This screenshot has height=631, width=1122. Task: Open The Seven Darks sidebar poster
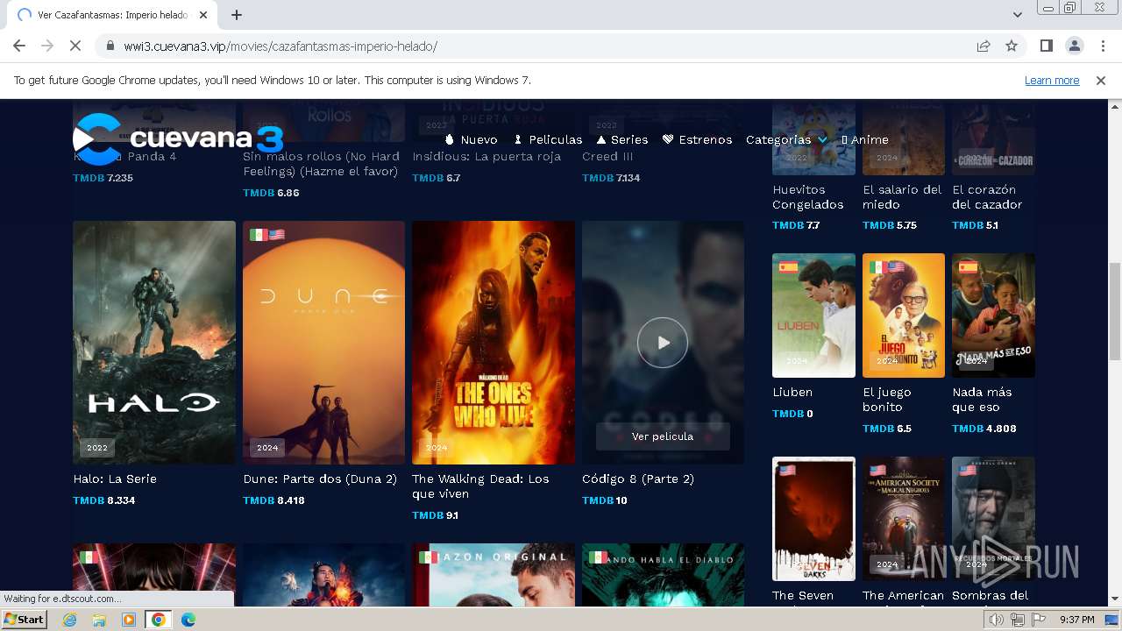click(x=813, y=519)
